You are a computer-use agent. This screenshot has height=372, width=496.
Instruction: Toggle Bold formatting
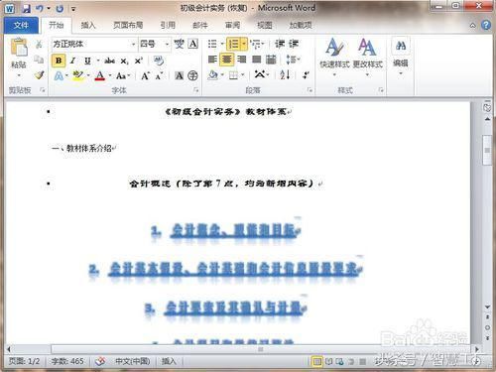(x=59, y=61)
